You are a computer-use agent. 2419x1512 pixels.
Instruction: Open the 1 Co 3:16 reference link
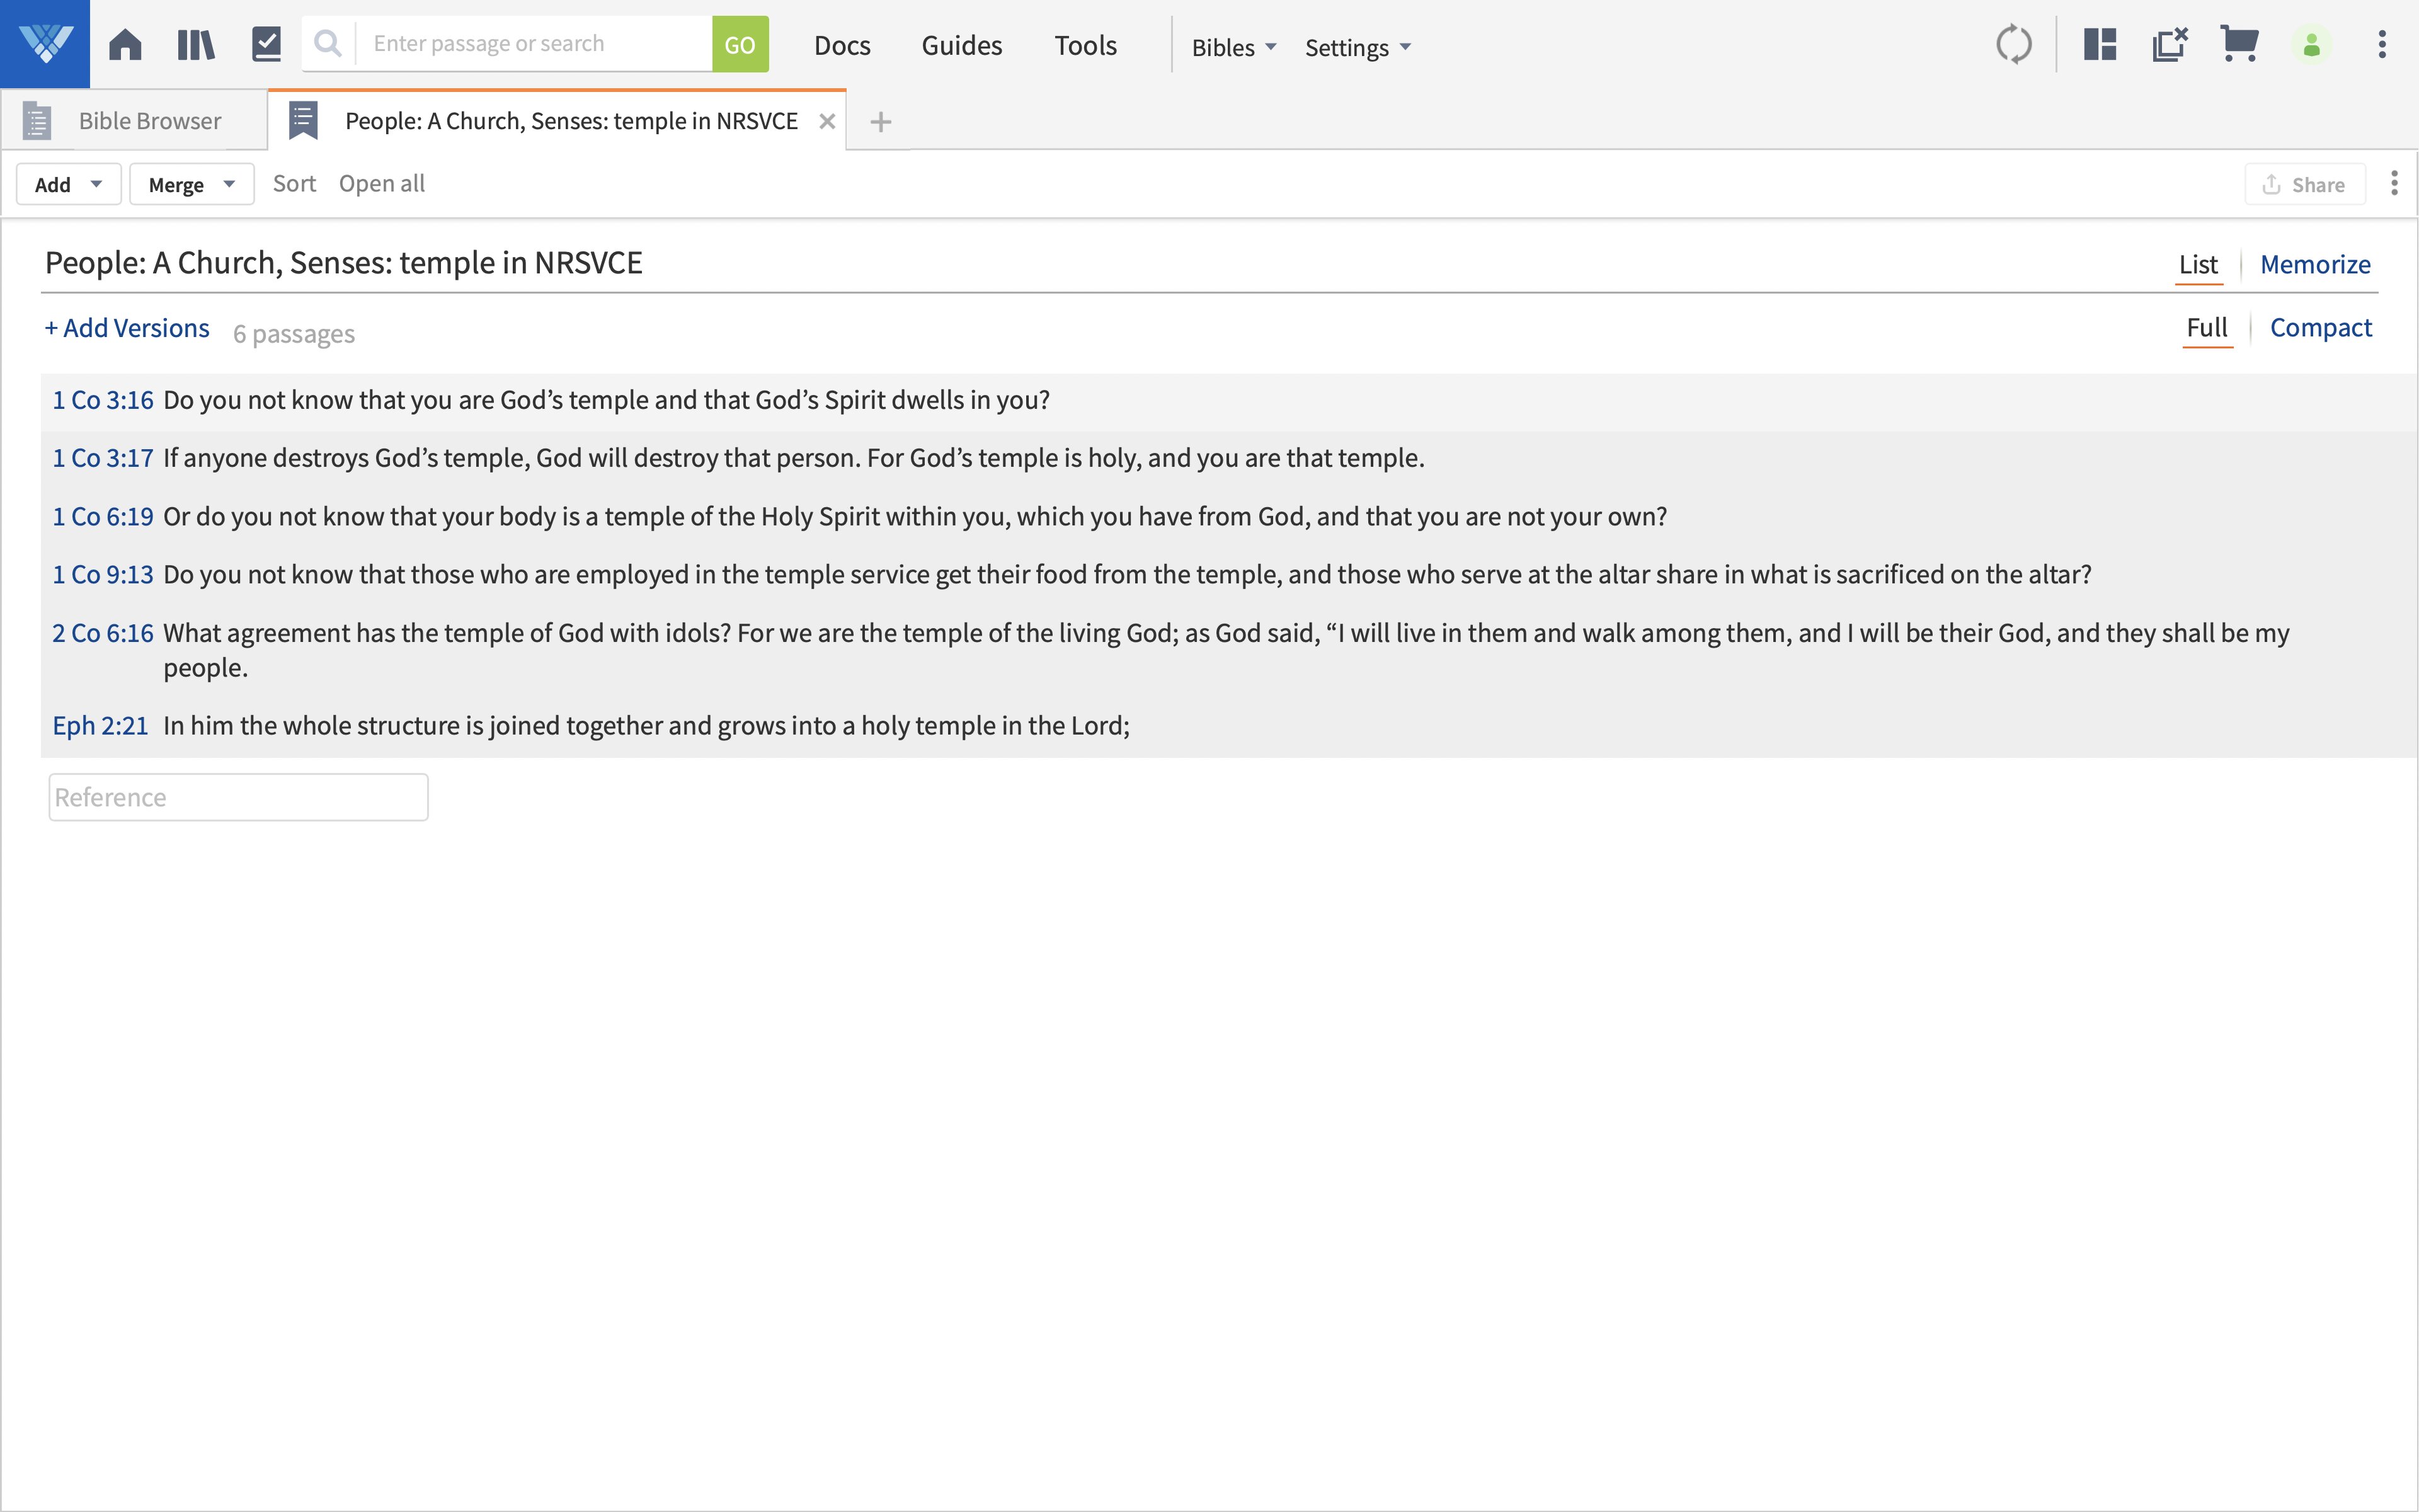click(103, 400)
